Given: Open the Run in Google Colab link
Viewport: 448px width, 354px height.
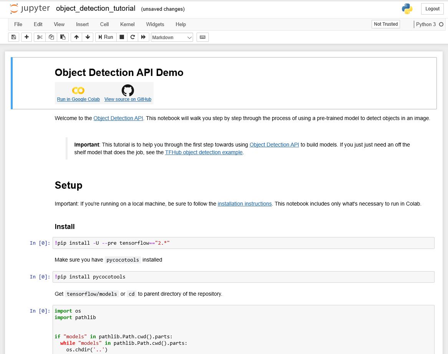Looking at the screenshot, I should (78, 99).
